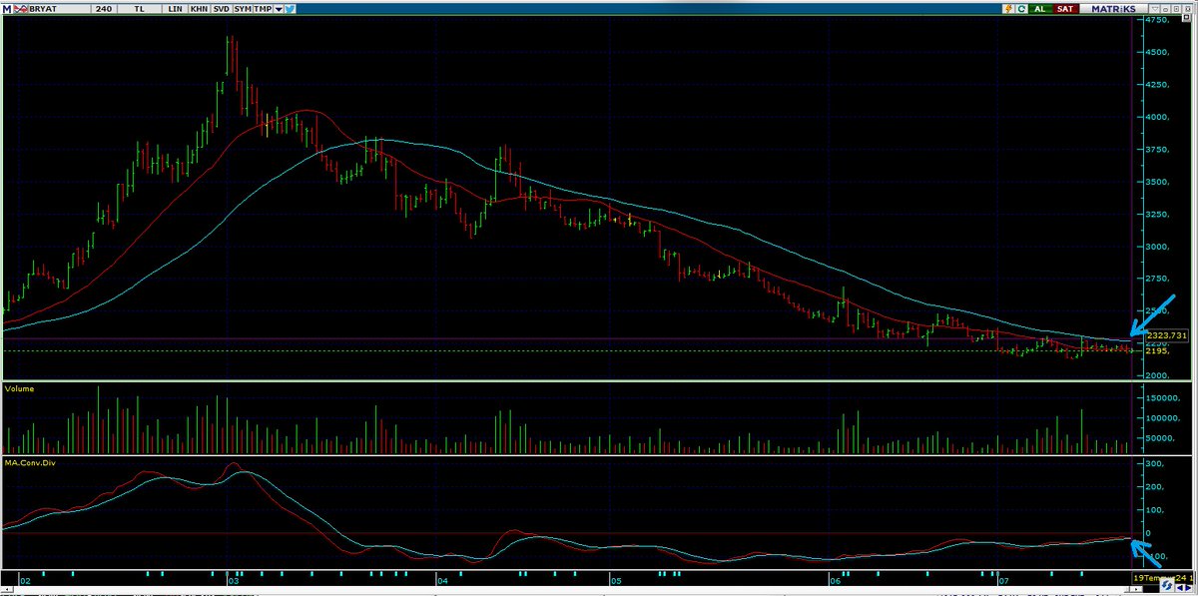Open the window dropdown triangle at top right

click(1154, 8)
